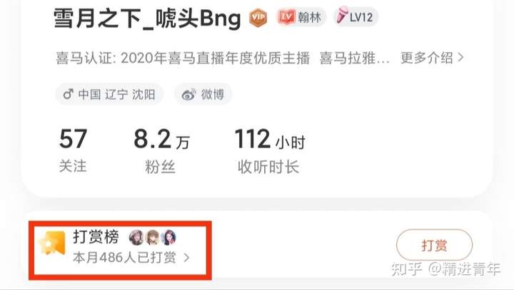The width and height of the screenshot is (514, 290).
Task: View first tipper avatar in 打赏榜
Action: coord(136,237)
